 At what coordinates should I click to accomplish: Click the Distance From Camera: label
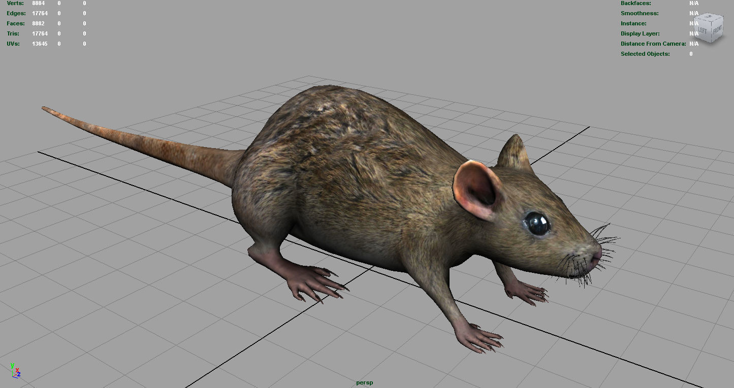pyautogui.click(x=653, y=44)
